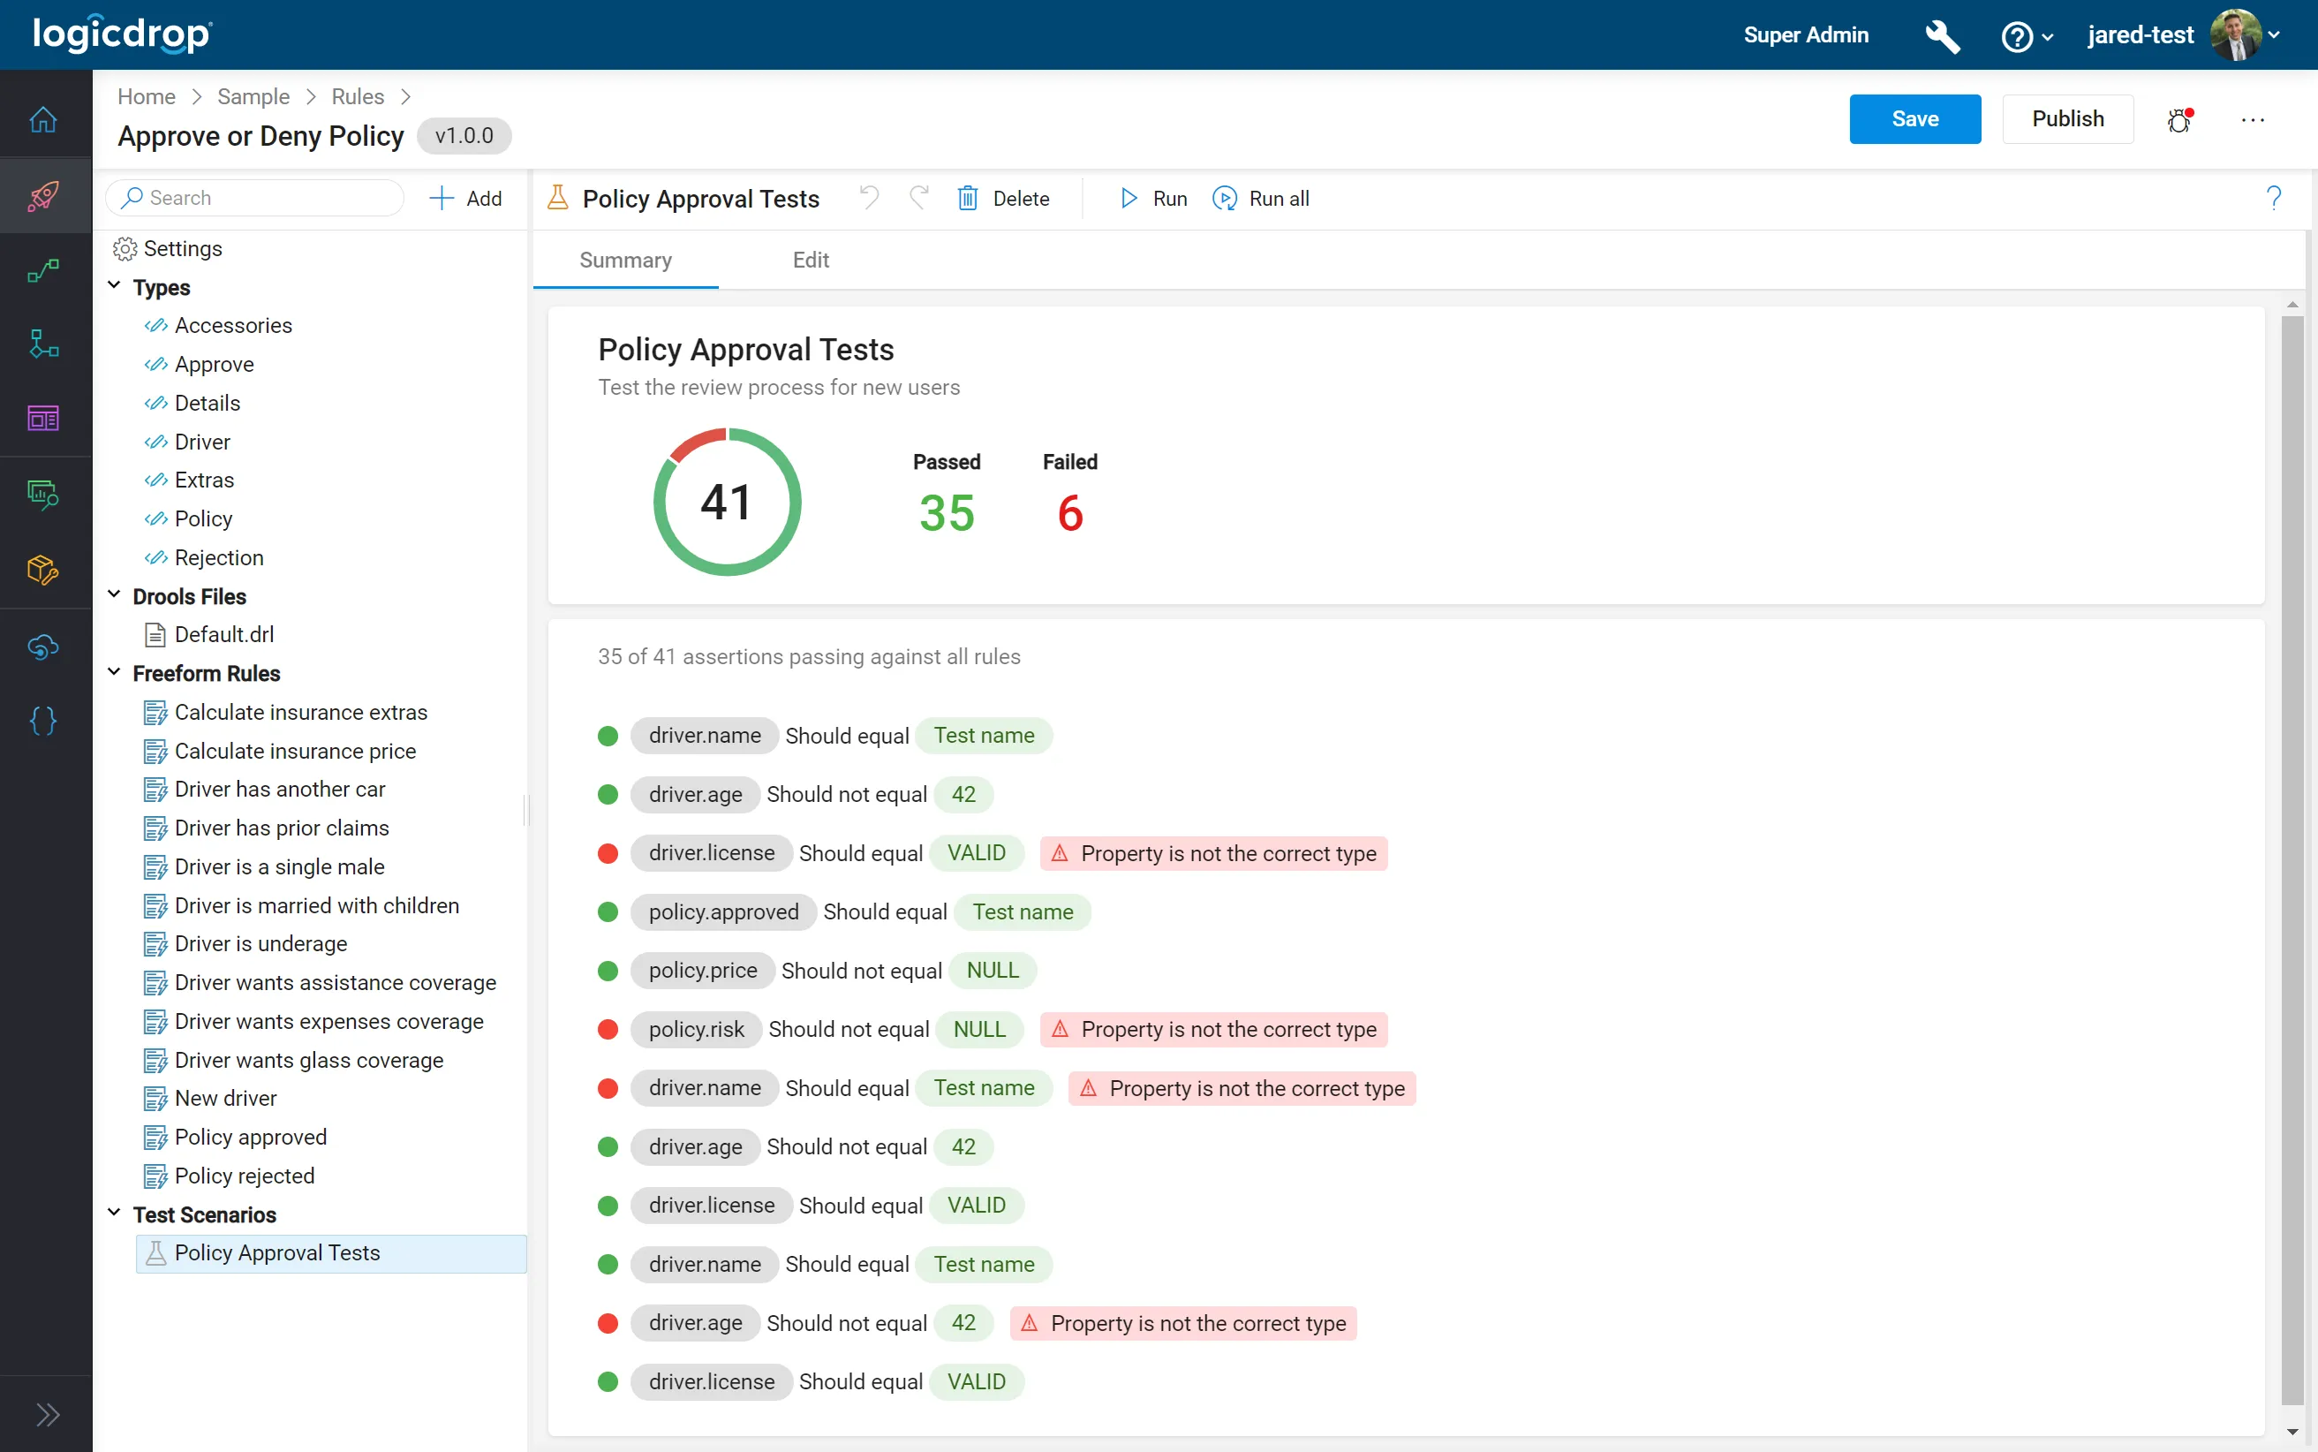Click the Search field in tree panel

coord(254,198)
